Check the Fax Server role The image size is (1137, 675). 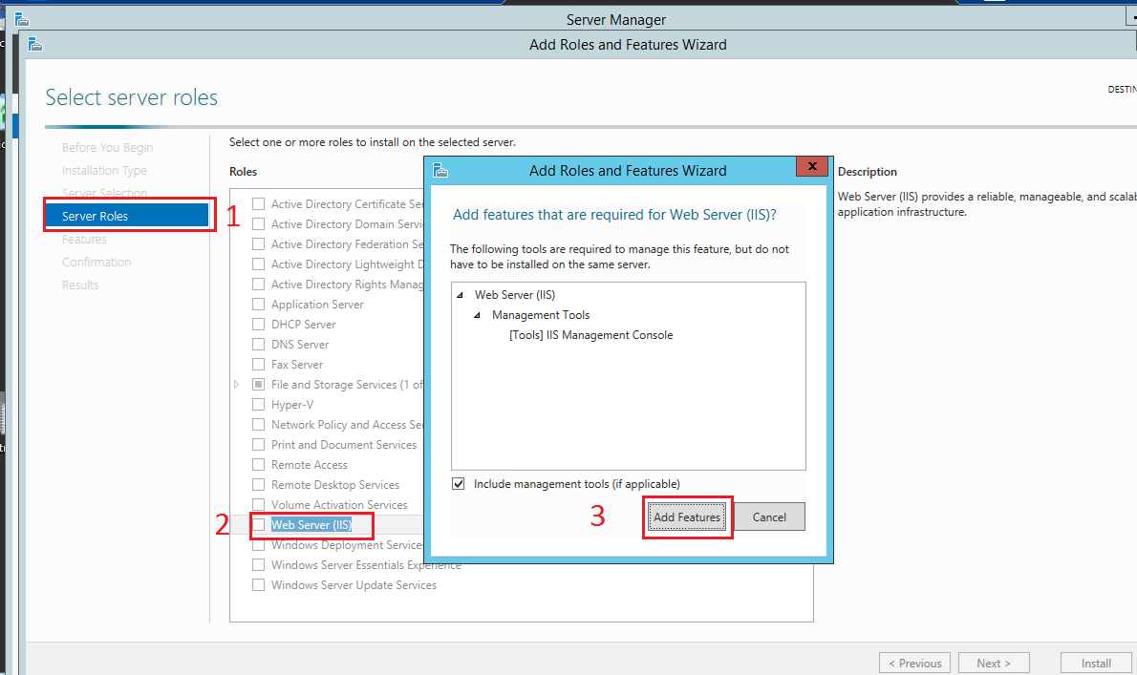tap(259, 365)
